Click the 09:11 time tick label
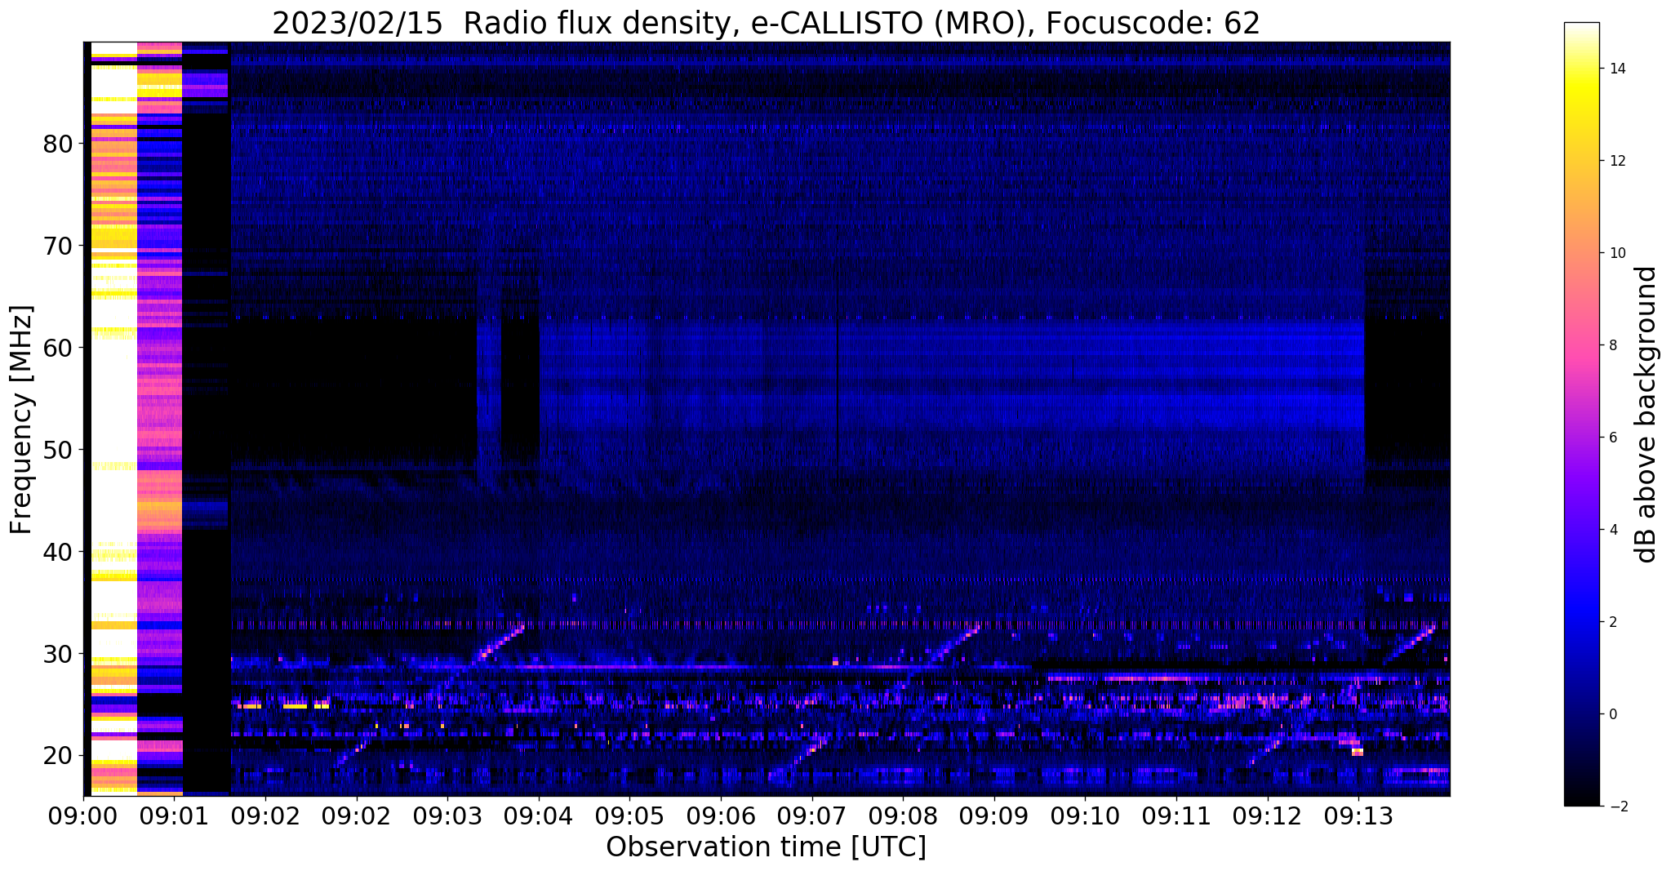 coord(1176,816)
